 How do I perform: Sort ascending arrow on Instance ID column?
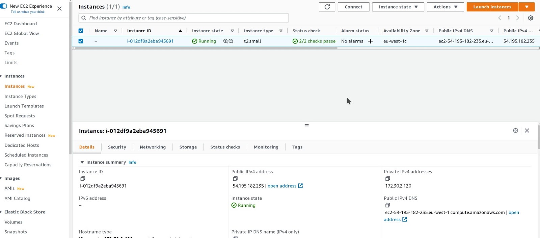tap(180, 31)
